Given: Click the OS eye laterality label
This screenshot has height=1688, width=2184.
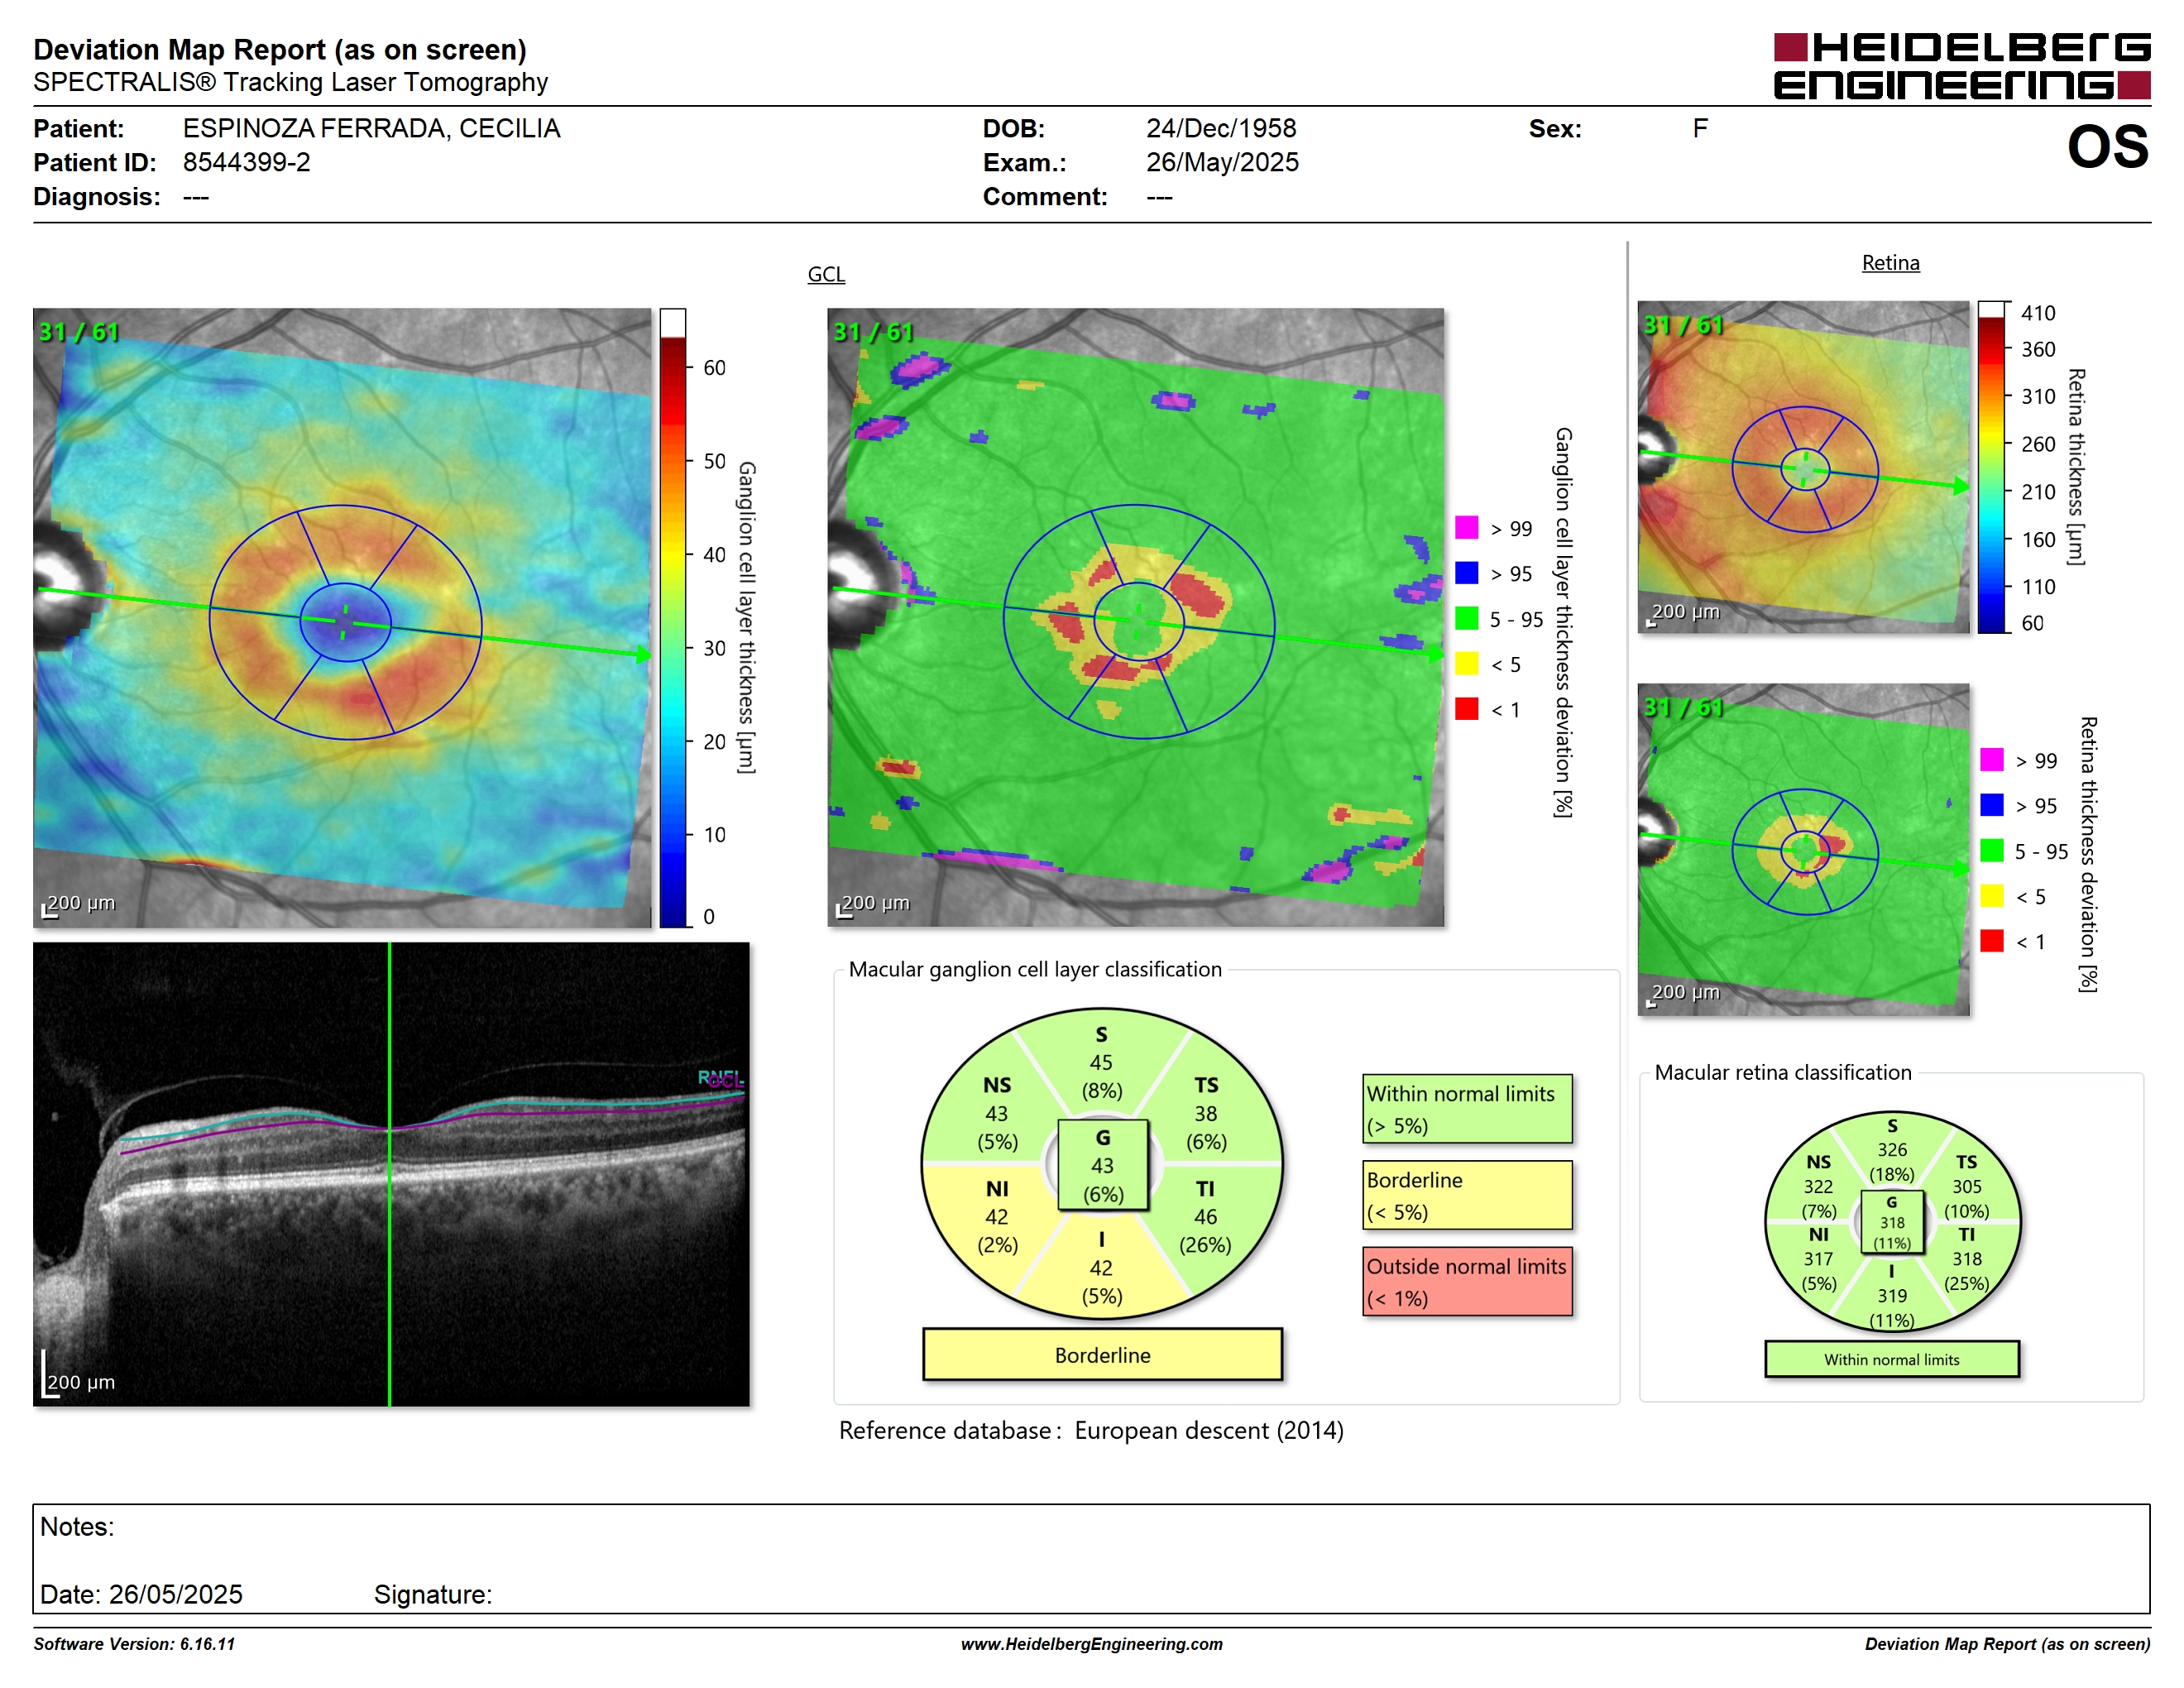Looking at the screenshot, I should point(2107,147).
